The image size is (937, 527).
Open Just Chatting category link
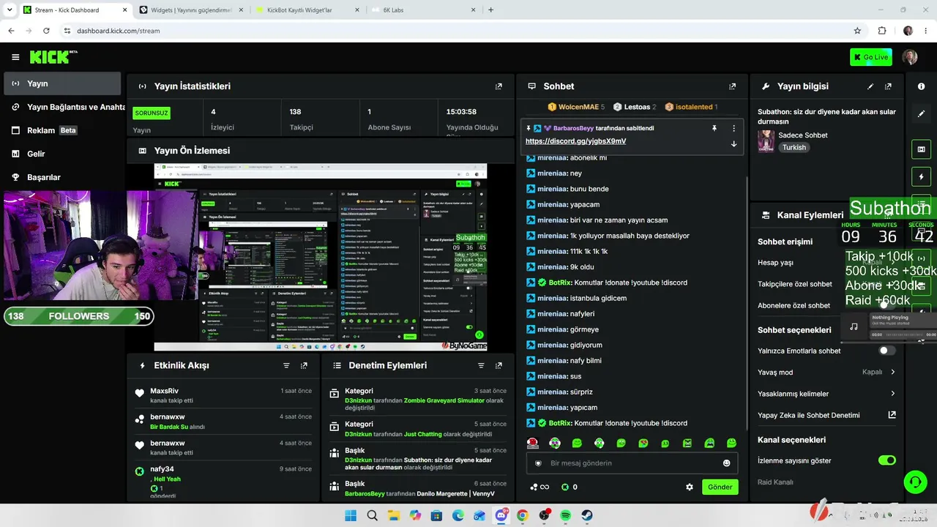coord(423,434)
